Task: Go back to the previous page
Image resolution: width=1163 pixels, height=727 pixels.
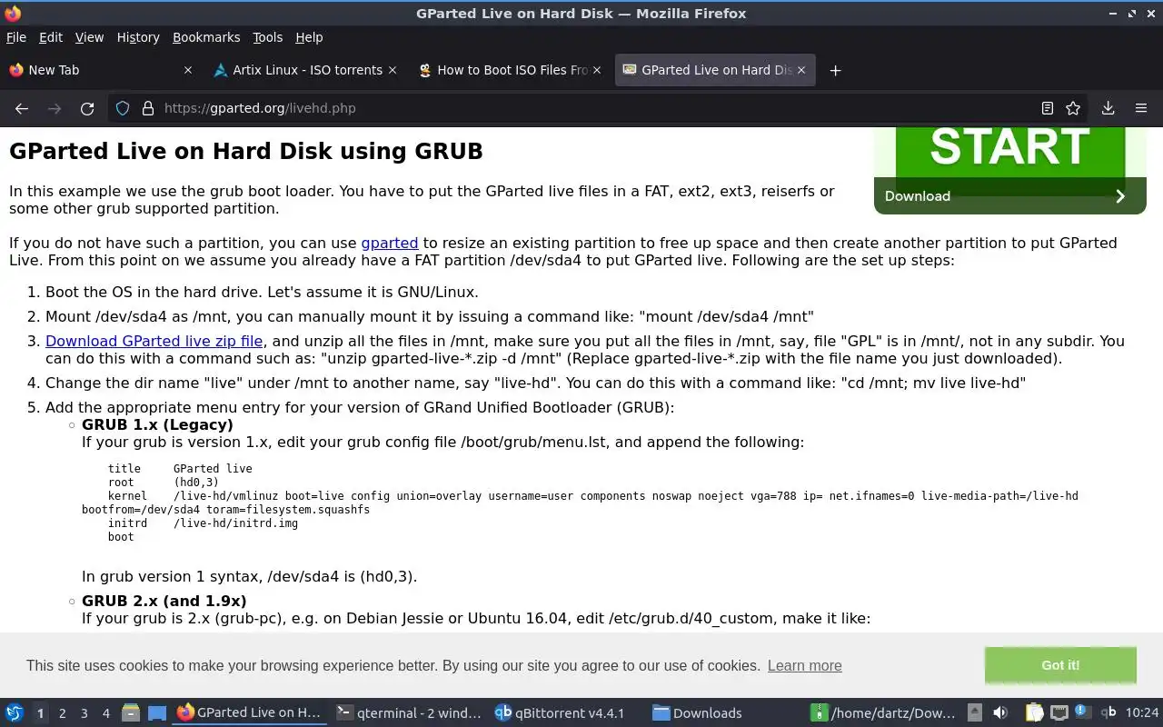Action: click(x=22, y=108)
